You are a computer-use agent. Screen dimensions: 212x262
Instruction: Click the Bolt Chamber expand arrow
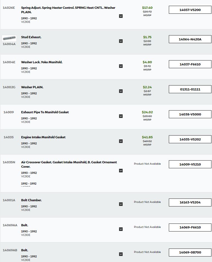click(x=121, y=204)
